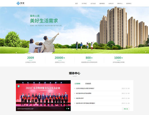Click the 服务人民 banner subtitle

tap(35, 16)
